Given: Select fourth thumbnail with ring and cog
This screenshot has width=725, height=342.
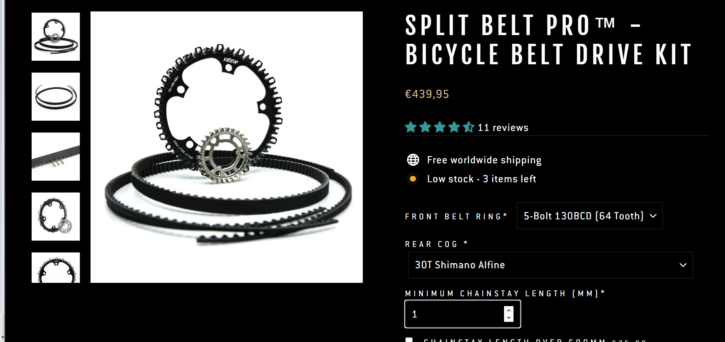Looking at the screenshot, I should click(56, 217).
